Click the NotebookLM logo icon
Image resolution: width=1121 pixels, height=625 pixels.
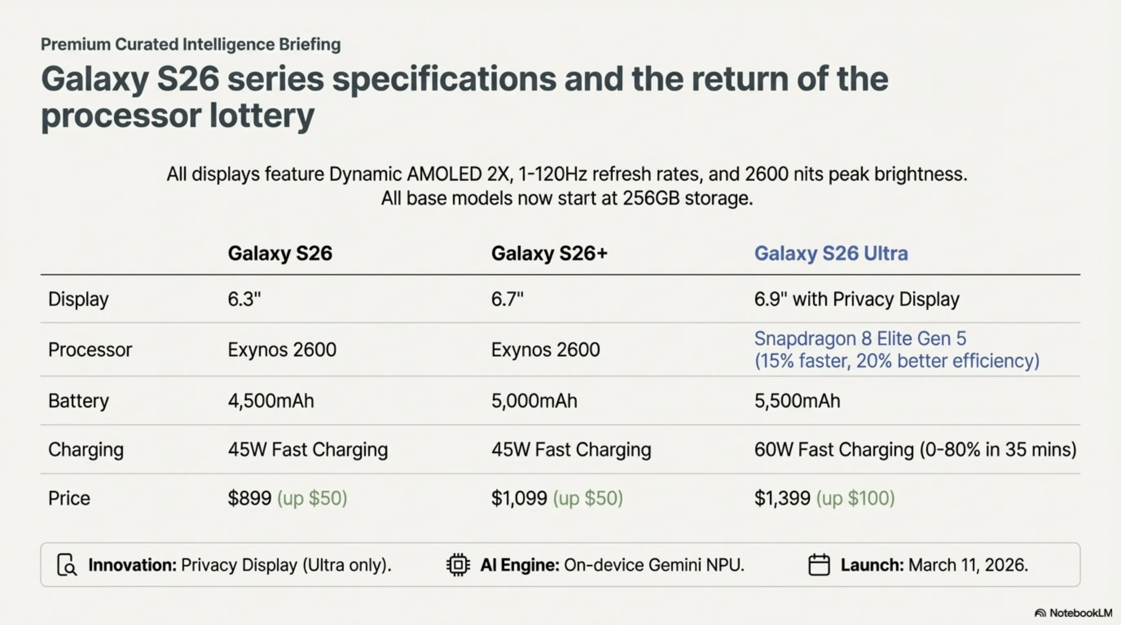click(x=1040, y=613)
